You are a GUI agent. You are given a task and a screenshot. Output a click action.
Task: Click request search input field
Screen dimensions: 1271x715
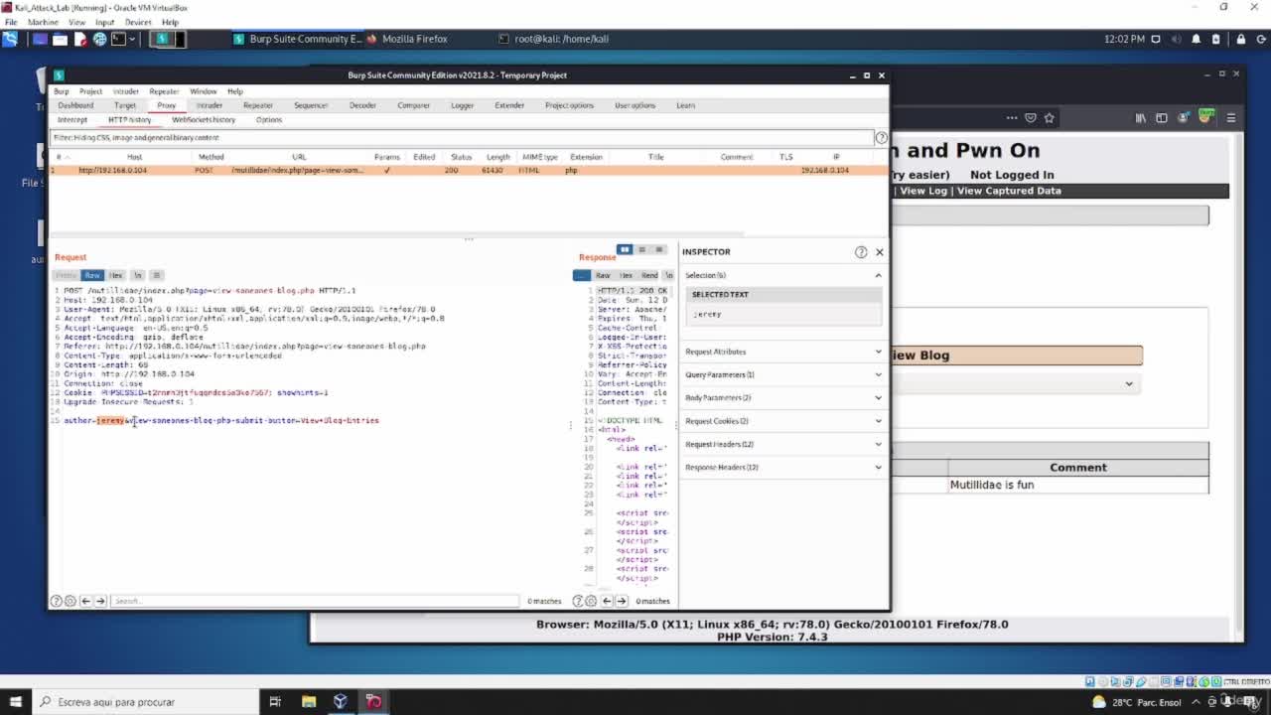(314, 601)
